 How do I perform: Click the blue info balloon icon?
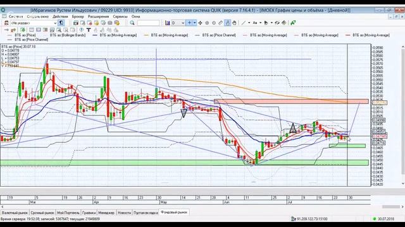pyautogui.click(x=82, y=30)
